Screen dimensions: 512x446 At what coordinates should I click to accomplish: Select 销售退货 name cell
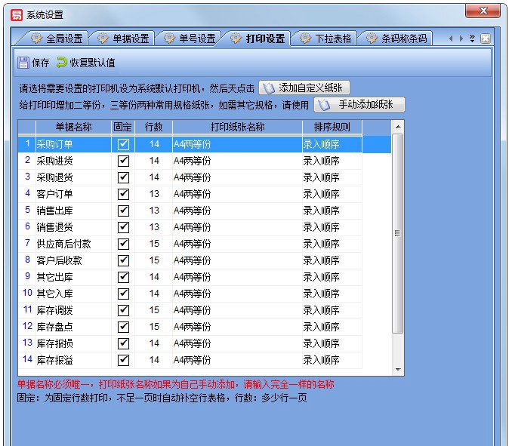pos(73,227)
